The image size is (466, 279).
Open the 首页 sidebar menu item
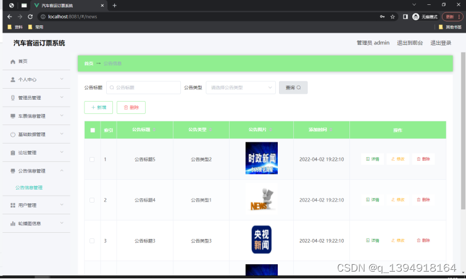point(36,62)
